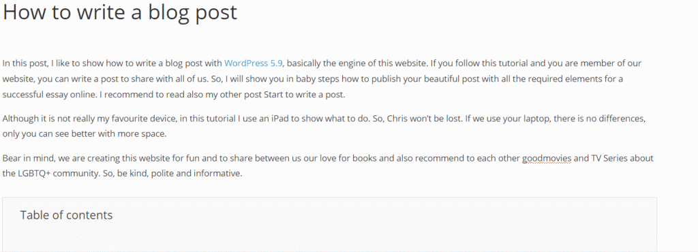
Task: Click the "Start to write a post" text
Action: click(304, 95)
